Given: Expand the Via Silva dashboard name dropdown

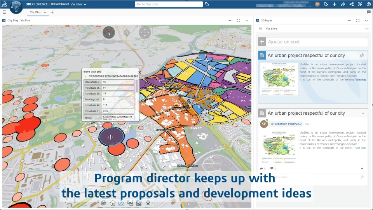Looking at the screenshot, I should (85, 4).
